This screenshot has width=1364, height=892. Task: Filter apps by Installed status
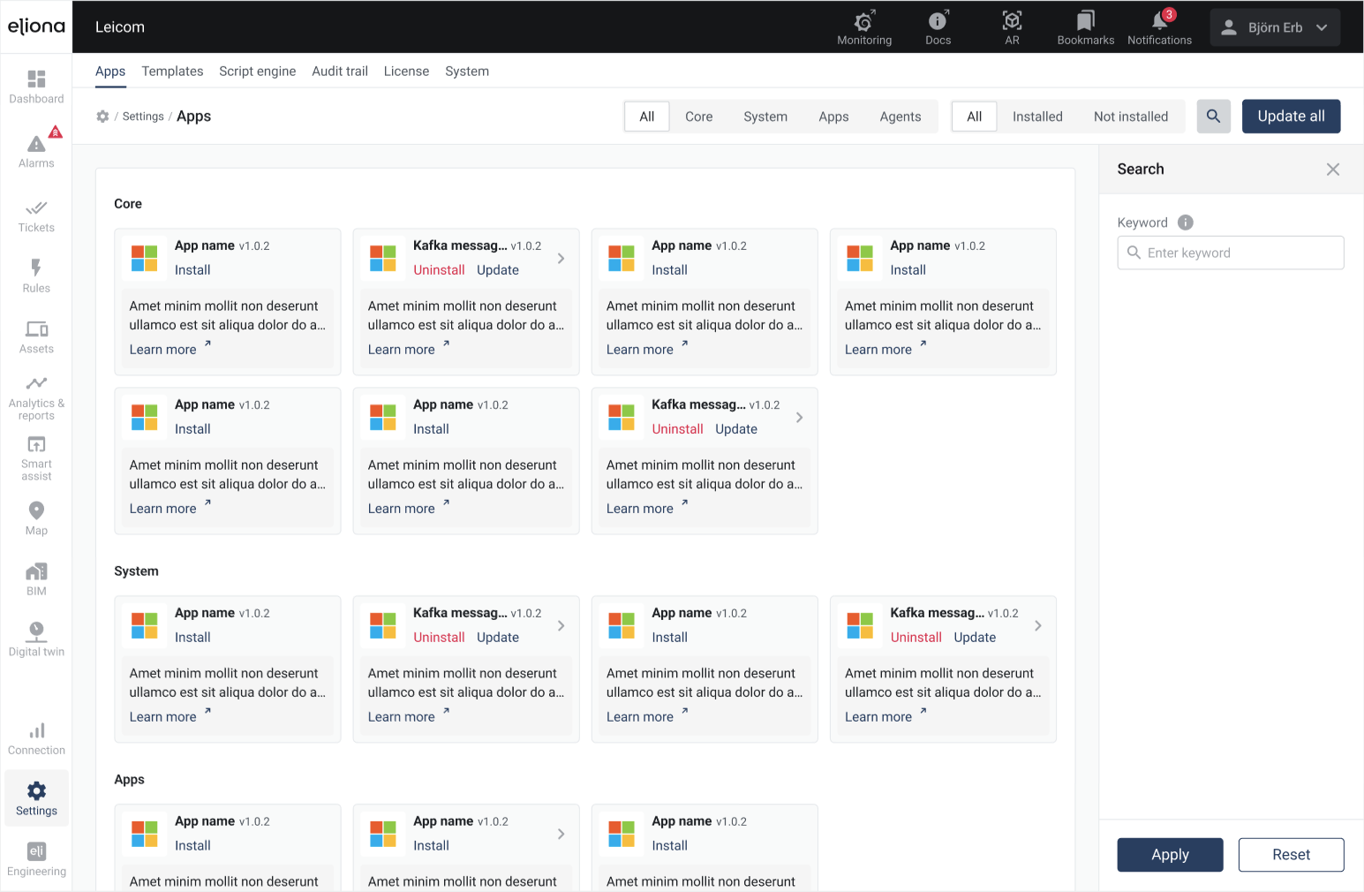(1036, 117)
